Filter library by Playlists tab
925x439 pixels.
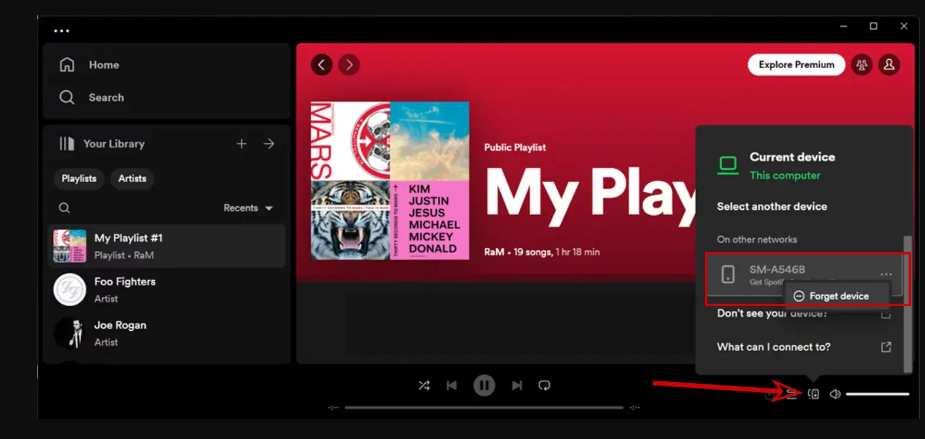pos(79,179)
